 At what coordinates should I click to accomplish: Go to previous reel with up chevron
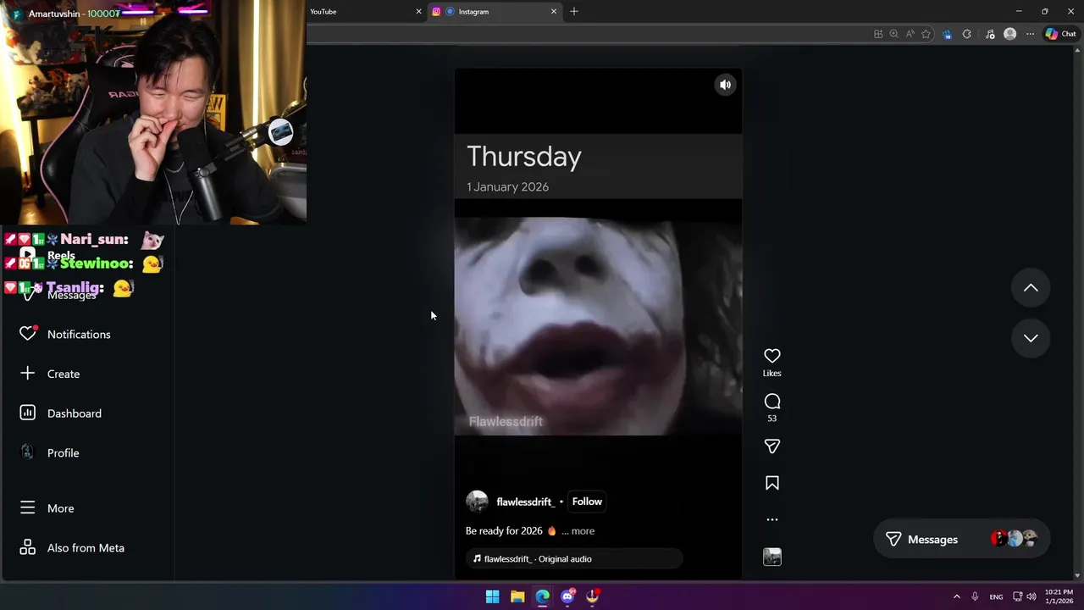[x=1031, y=288]
